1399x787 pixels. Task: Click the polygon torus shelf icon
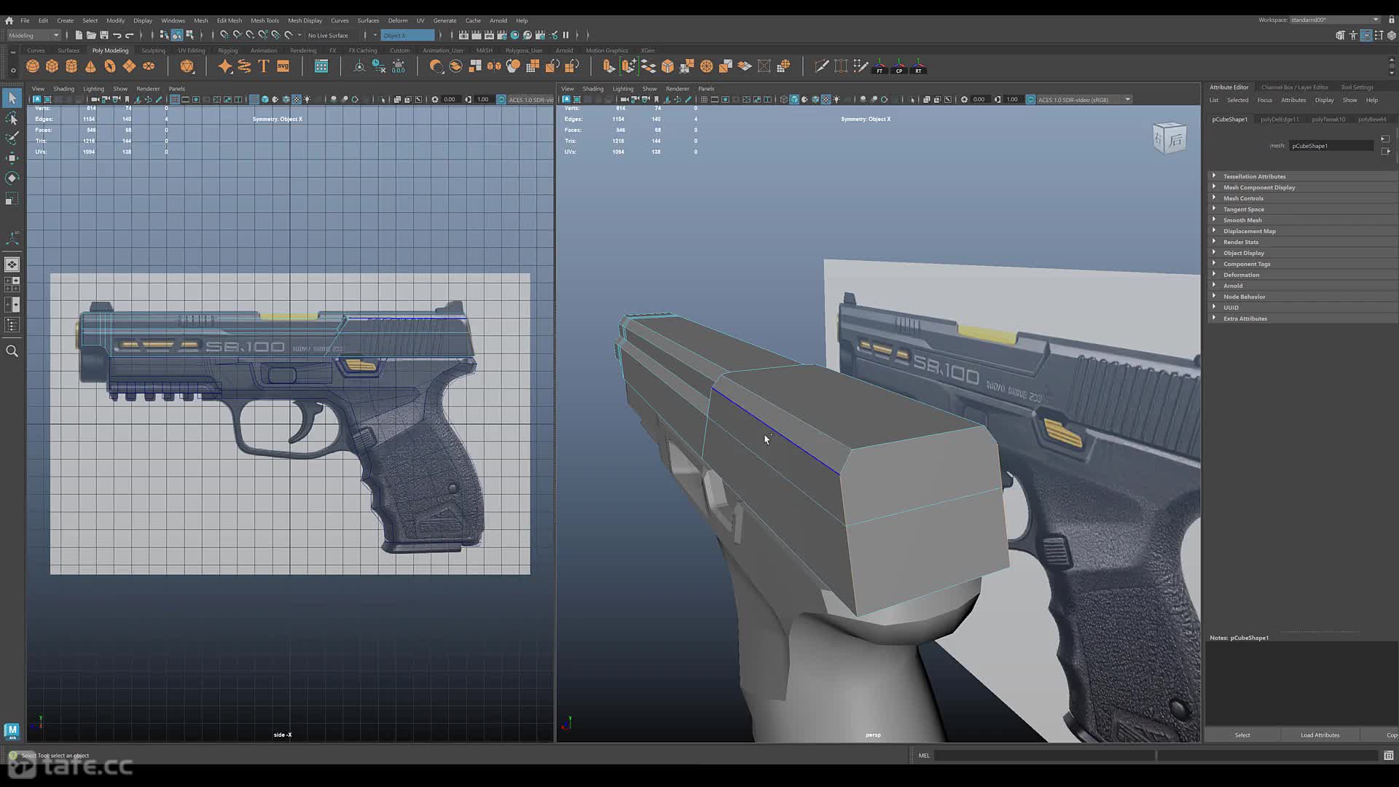pos(110,66)
